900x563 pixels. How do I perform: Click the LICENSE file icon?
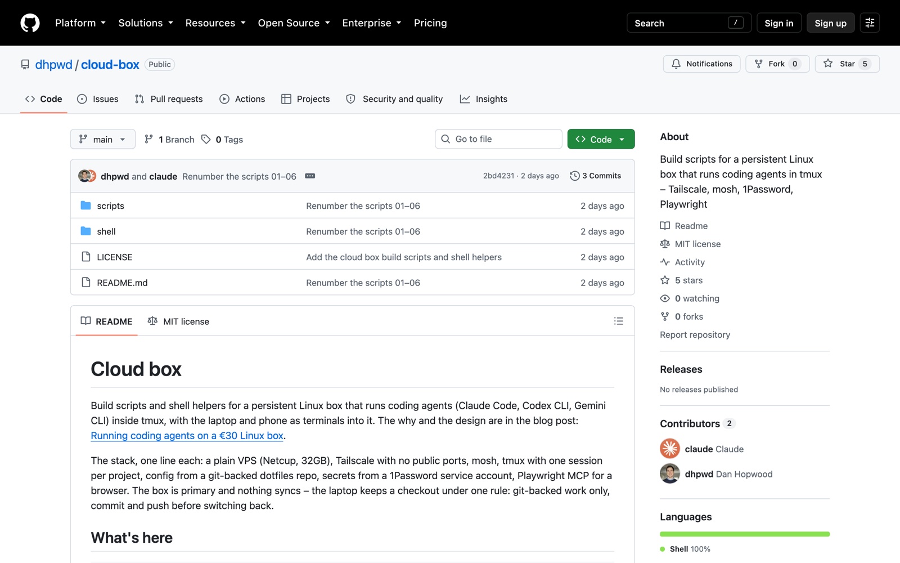tap(86, 257)
